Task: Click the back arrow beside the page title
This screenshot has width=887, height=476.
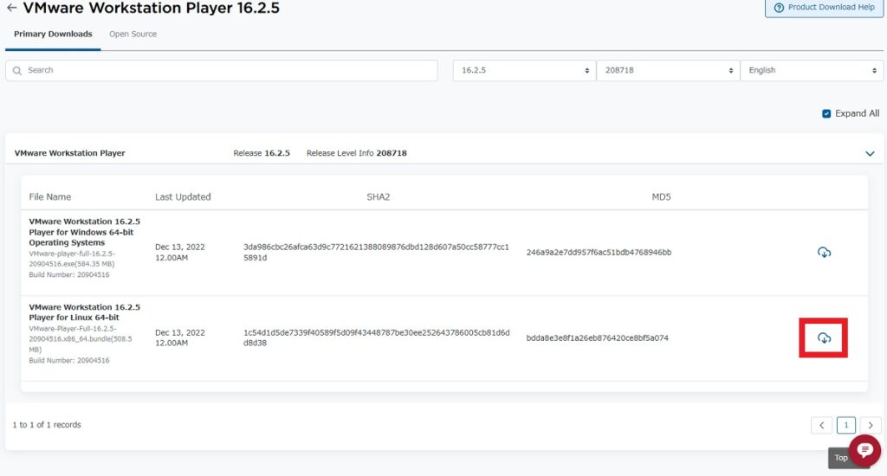Action: pos(11,8)
